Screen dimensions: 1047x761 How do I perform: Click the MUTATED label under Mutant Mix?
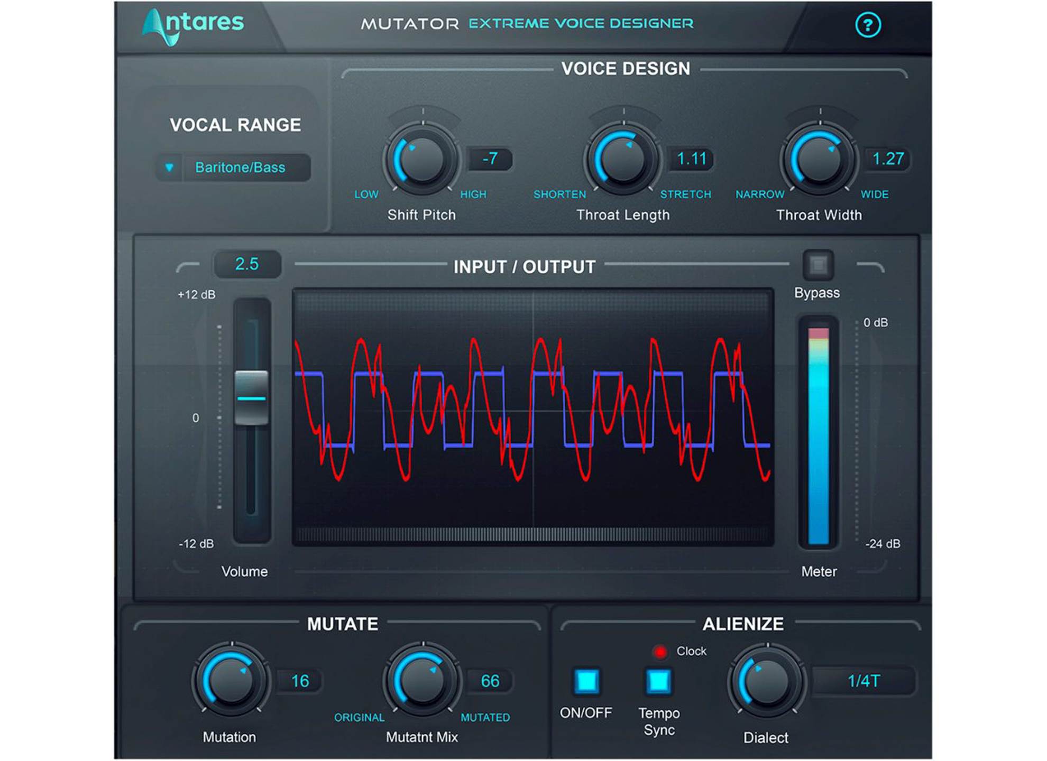click(485, 718)
